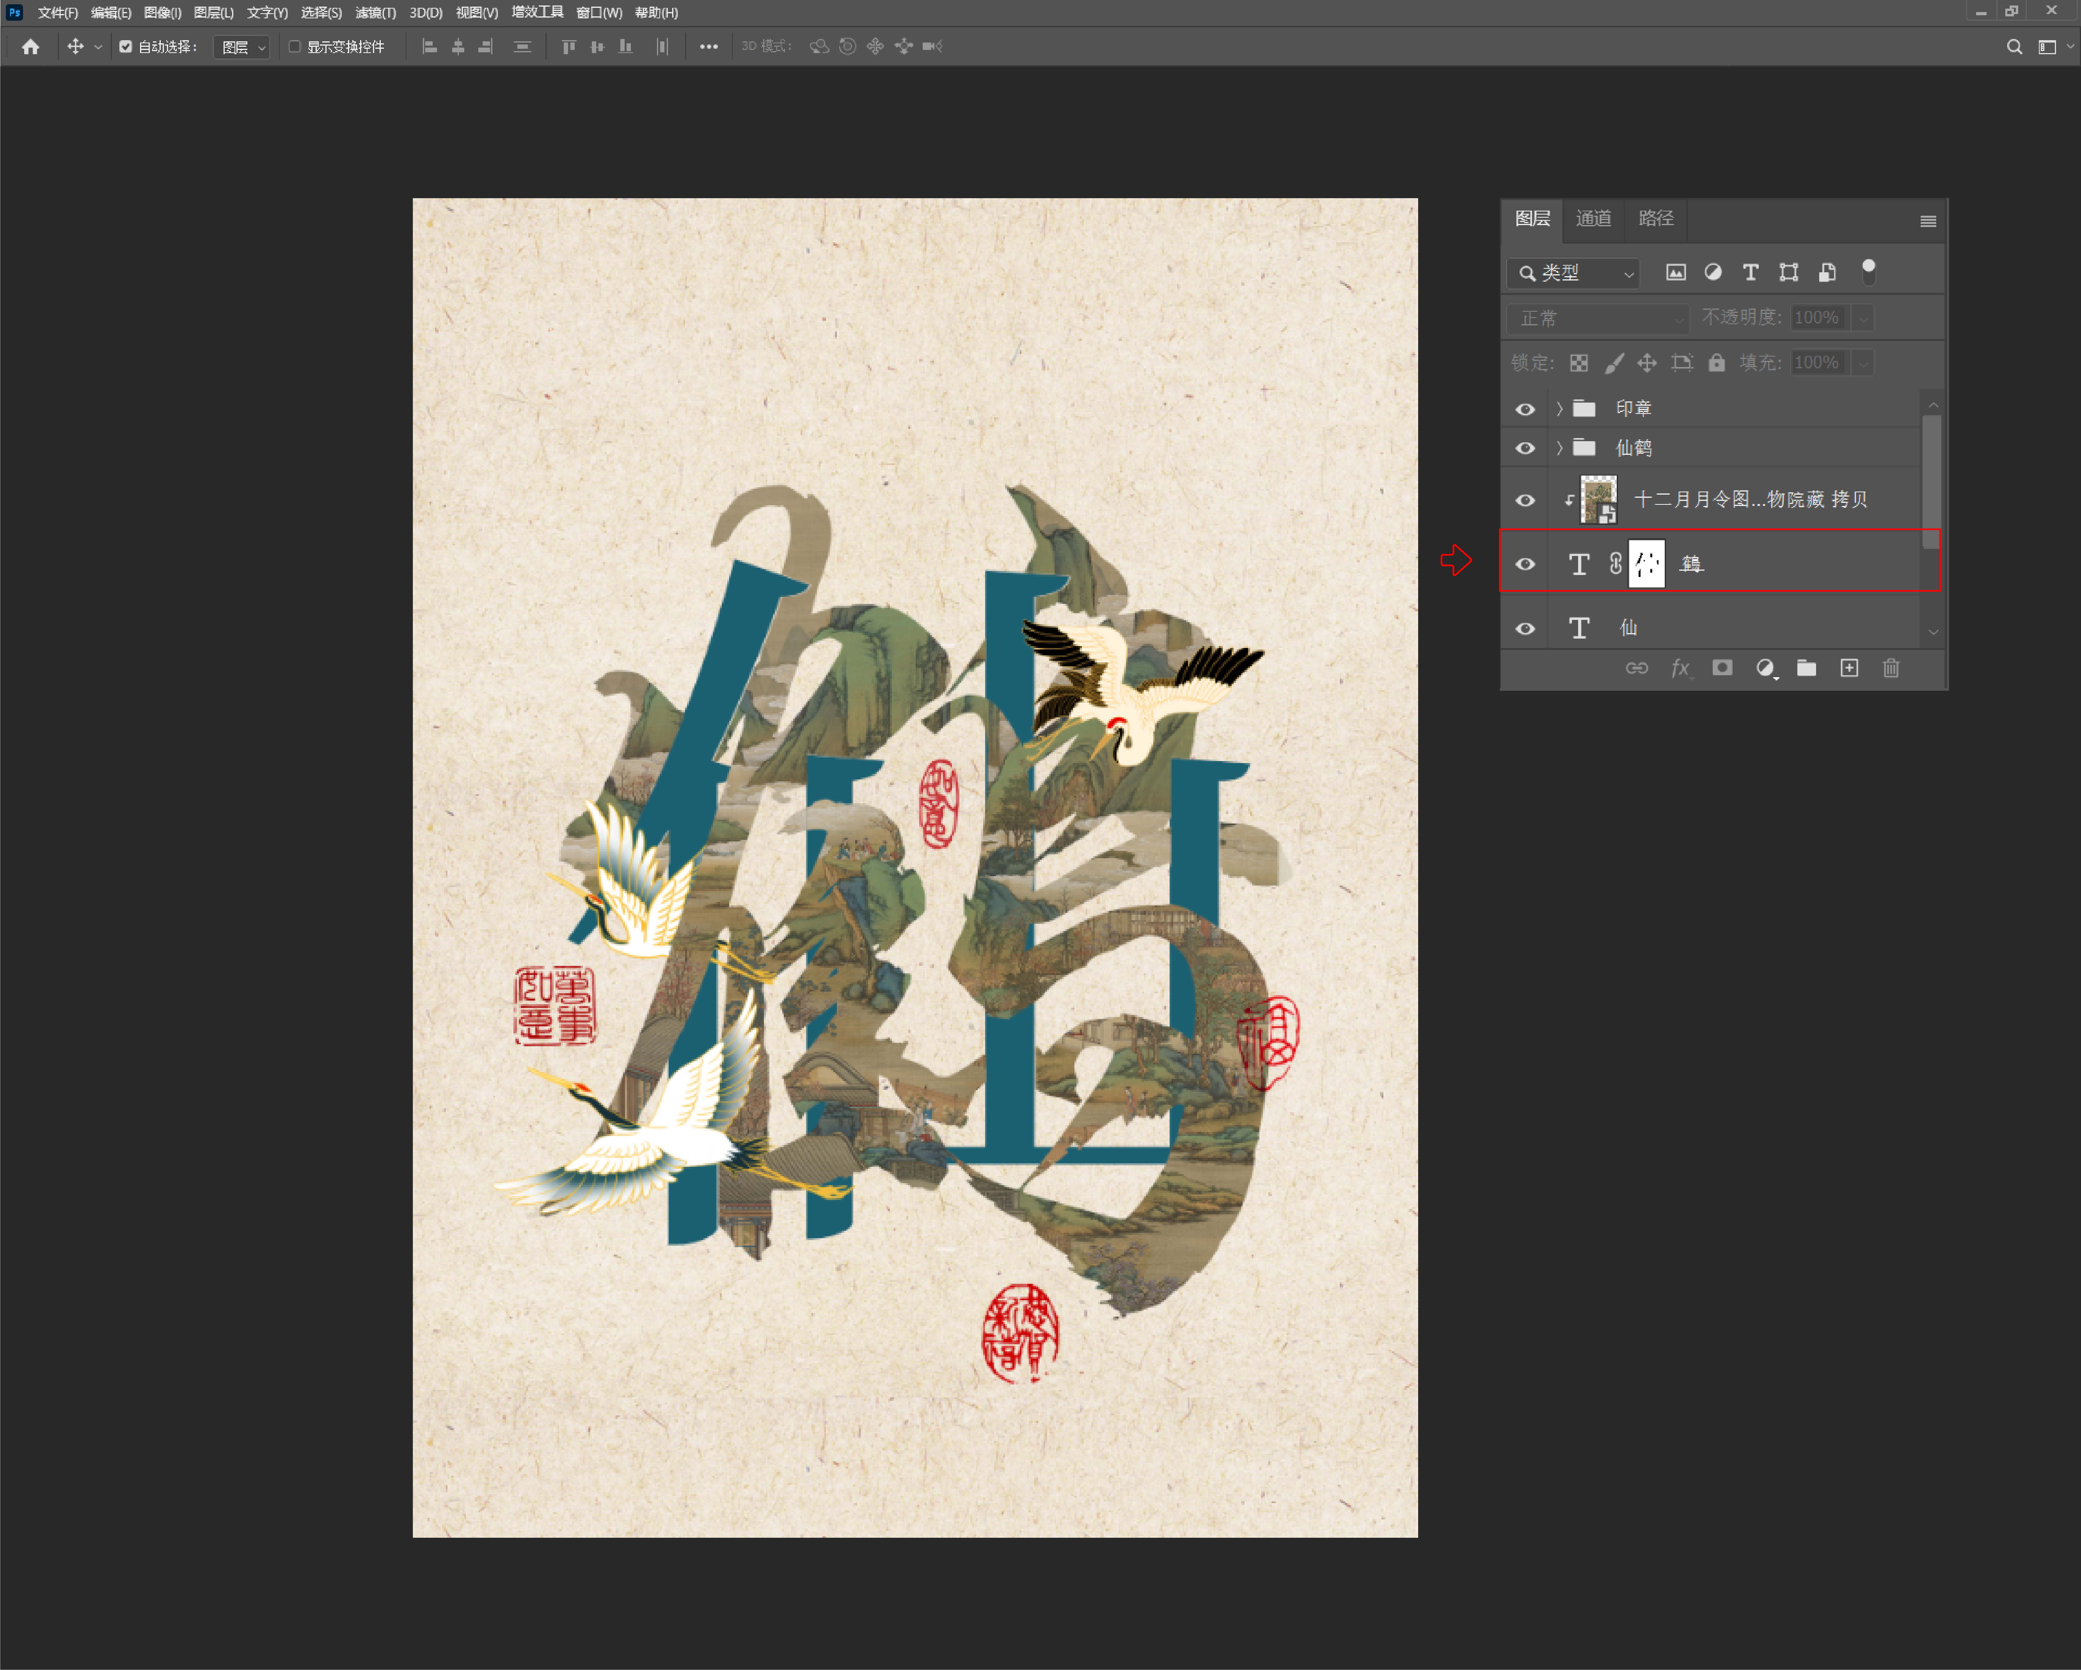The height and width of the screenshot is (1670, 2081).
Task: Open Layers panel menu icon
Action: coord(1928,221)
